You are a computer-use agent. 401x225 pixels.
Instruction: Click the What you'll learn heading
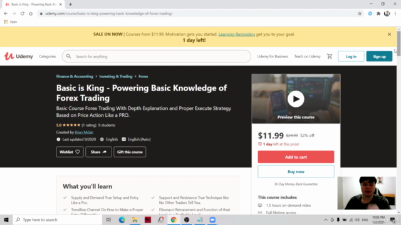tap(88, 186)
